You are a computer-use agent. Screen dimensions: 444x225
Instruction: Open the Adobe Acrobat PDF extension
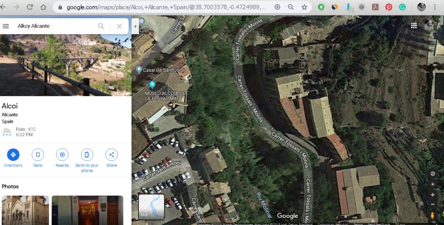point(375,7)
